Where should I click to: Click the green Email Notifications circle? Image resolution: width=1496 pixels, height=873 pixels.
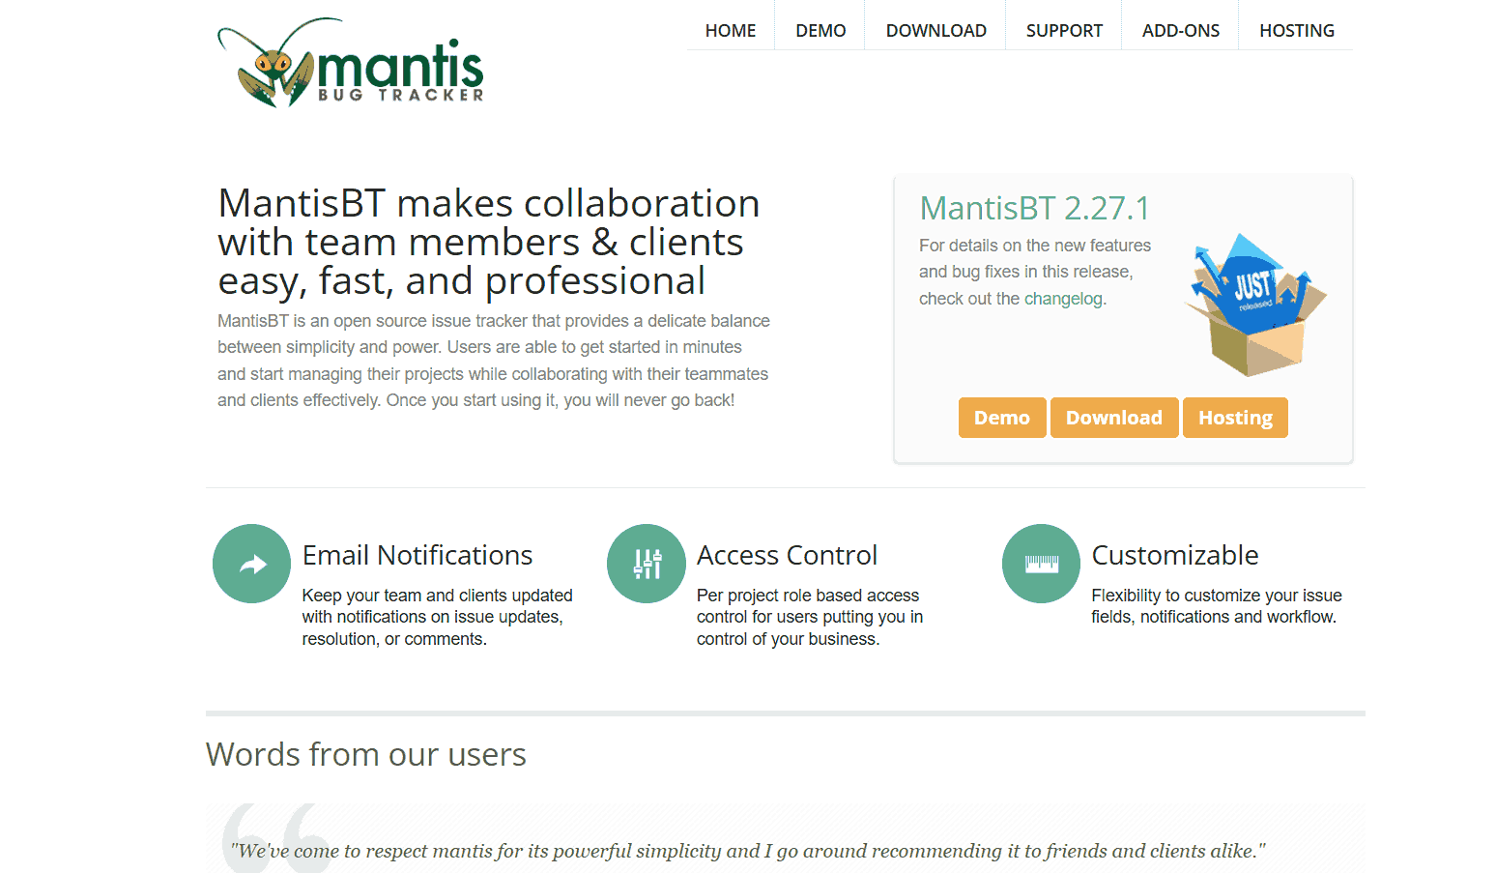251,564
